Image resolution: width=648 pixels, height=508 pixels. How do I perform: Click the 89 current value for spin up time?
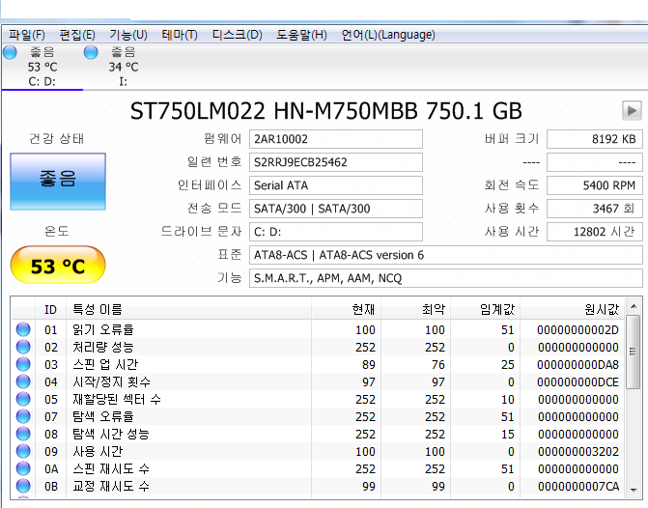pyautogui.click(x=369, y=364)
